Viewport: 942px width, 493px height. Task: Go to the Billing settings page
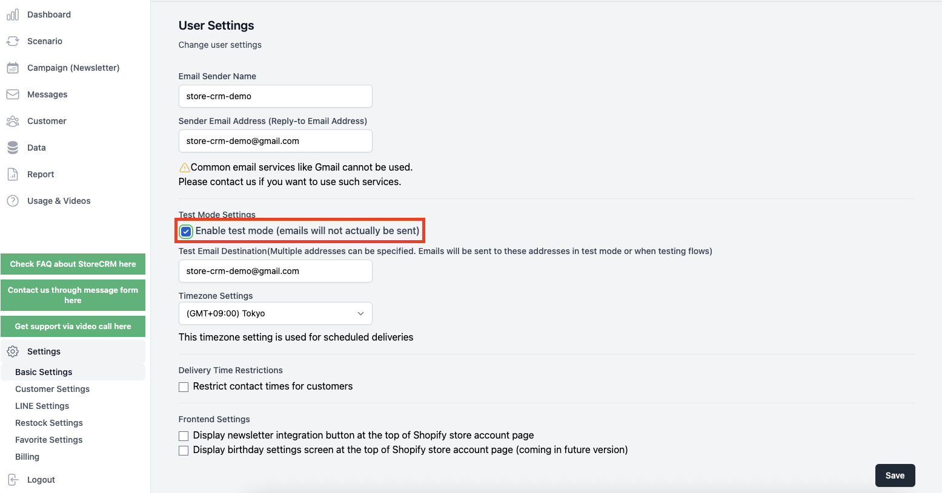coord(27,457)
